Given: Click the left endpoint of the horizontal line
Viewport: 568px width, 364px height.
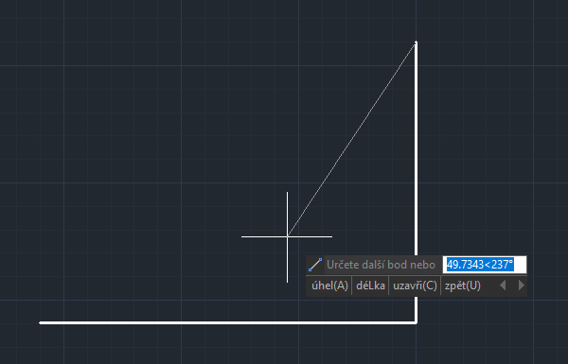Looking at the screenshot, I should click(40, 322).
